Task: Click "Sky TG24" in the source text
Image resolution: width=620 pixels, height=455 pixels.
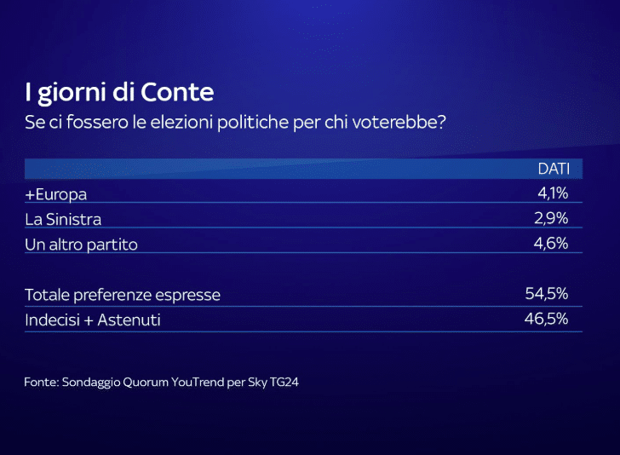Action: (273, 383)
